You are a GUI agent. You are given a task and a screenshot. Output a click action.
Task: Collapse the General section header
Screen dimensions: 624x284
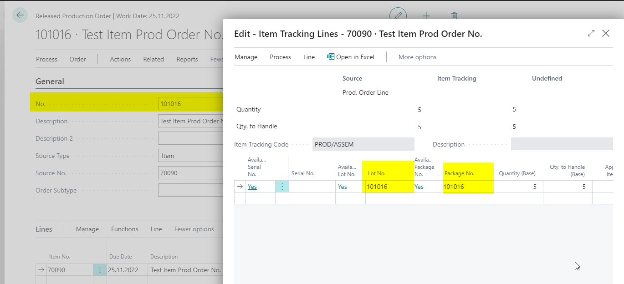50,81
